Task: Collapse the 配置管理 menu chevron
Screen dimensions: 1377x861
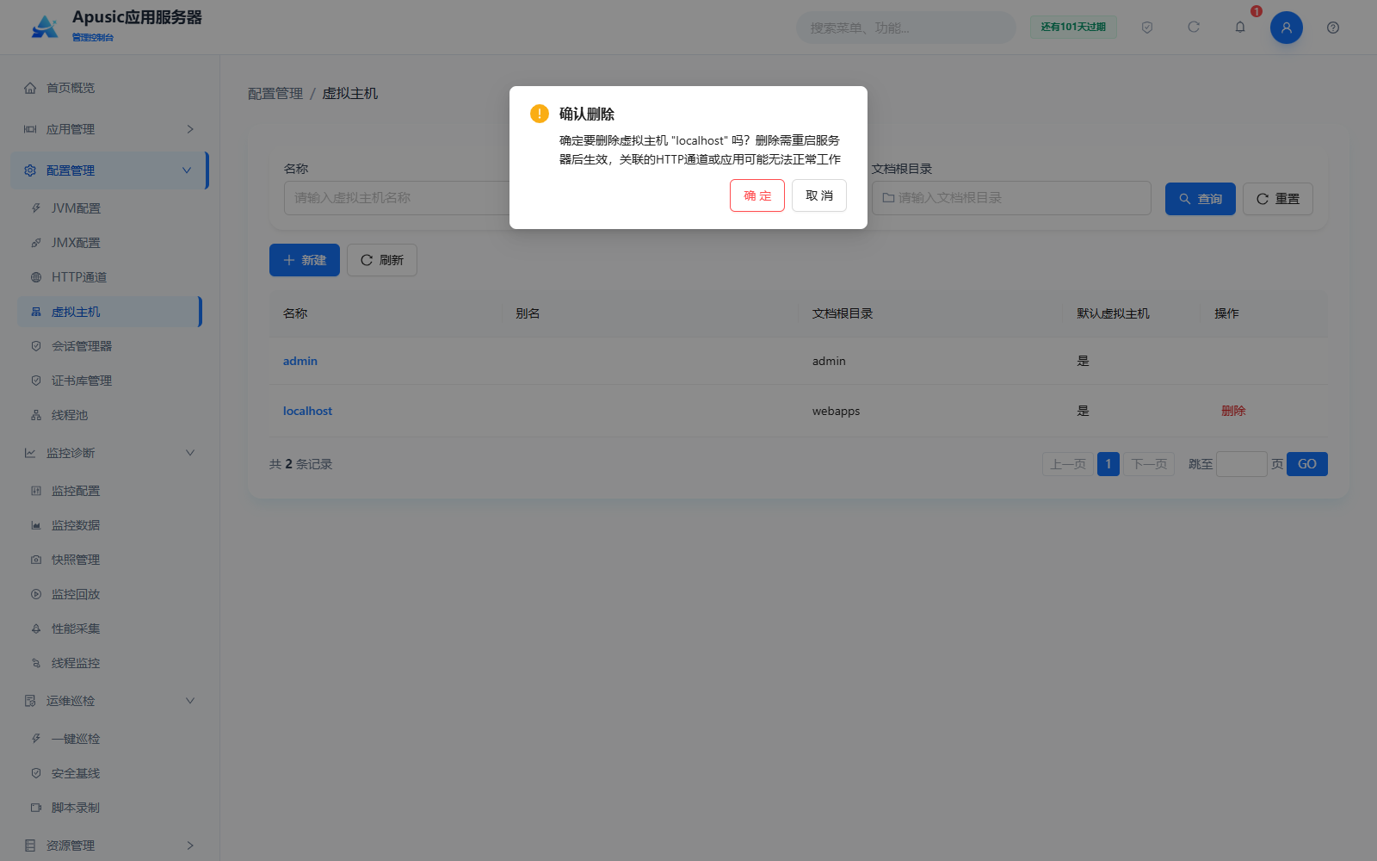Action: [x=187, y=170]
